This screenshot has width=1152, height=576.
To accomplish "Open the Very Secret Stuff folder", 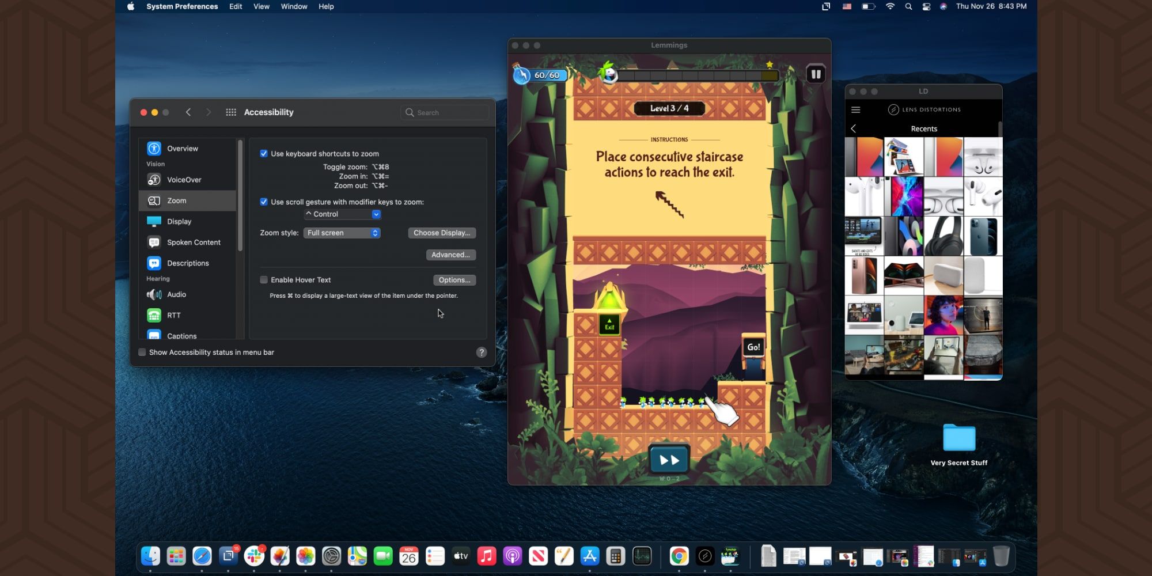I will 959,438.
